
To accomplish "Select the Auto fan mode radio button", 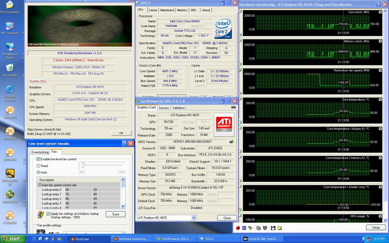I will (x=38, y=172).
